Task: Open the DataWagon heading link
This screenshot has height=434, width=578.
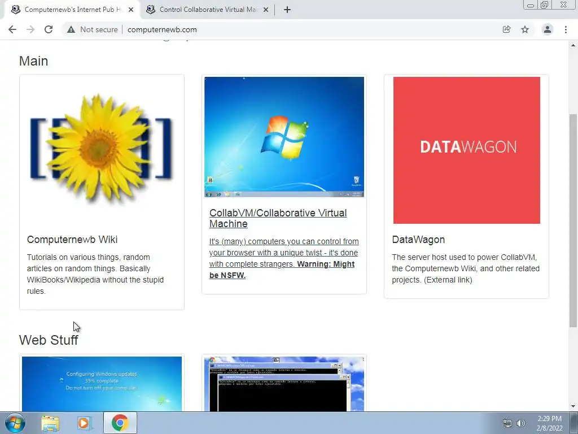Action: [x=418, y=240]
